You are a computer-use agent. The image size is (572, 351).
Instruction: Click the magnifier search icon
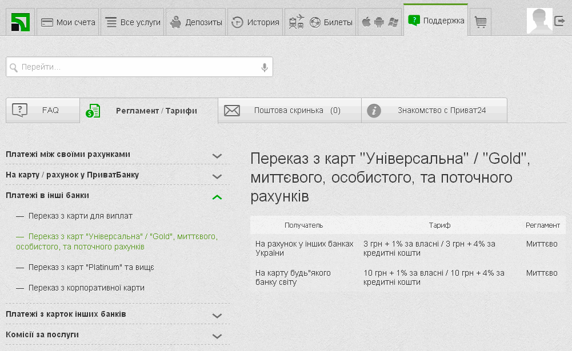pos(14,67)
